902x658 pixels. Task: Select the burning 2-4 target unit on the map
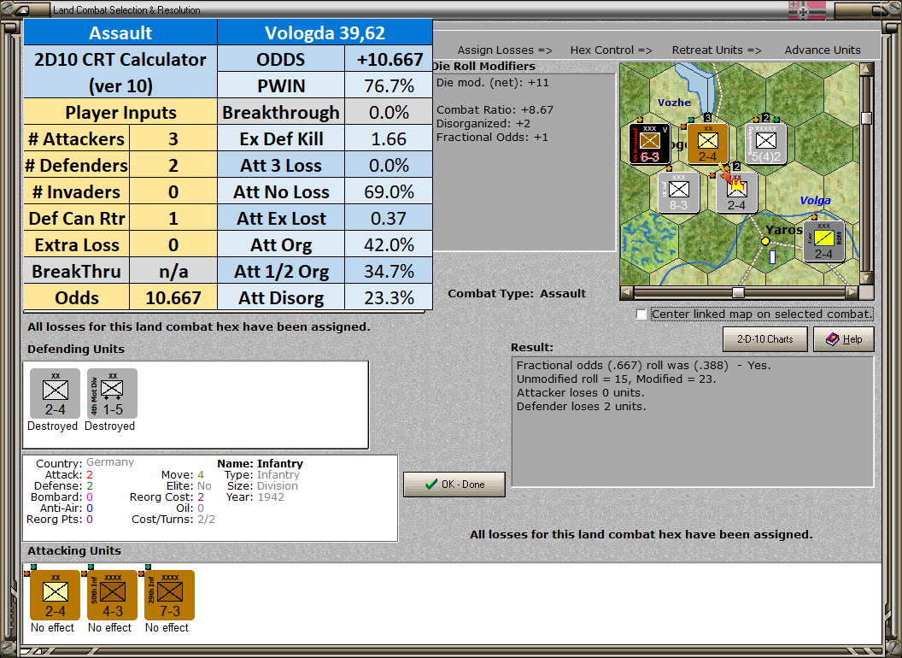pos(737,192)
